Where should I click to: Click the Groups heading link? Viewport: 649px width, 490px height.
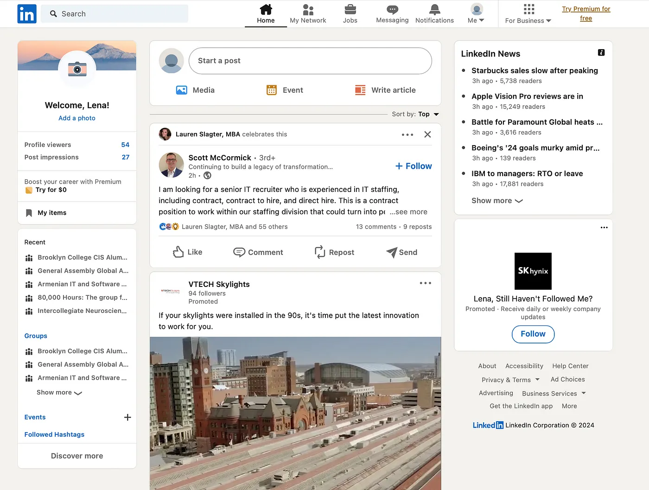pos(36,336)
